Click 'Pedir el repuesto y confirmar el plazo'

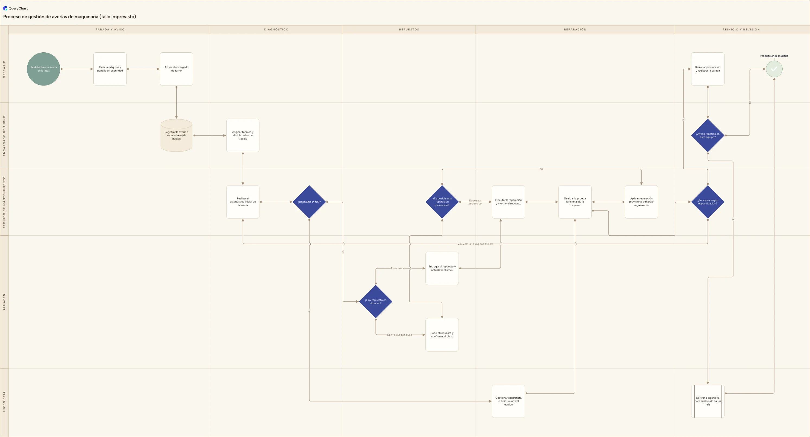coord(442,335)
